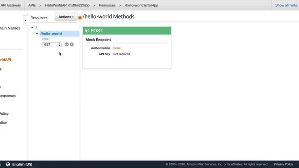Open the POST method card header
The image size is (299, 168).
[x=127, y=31]
